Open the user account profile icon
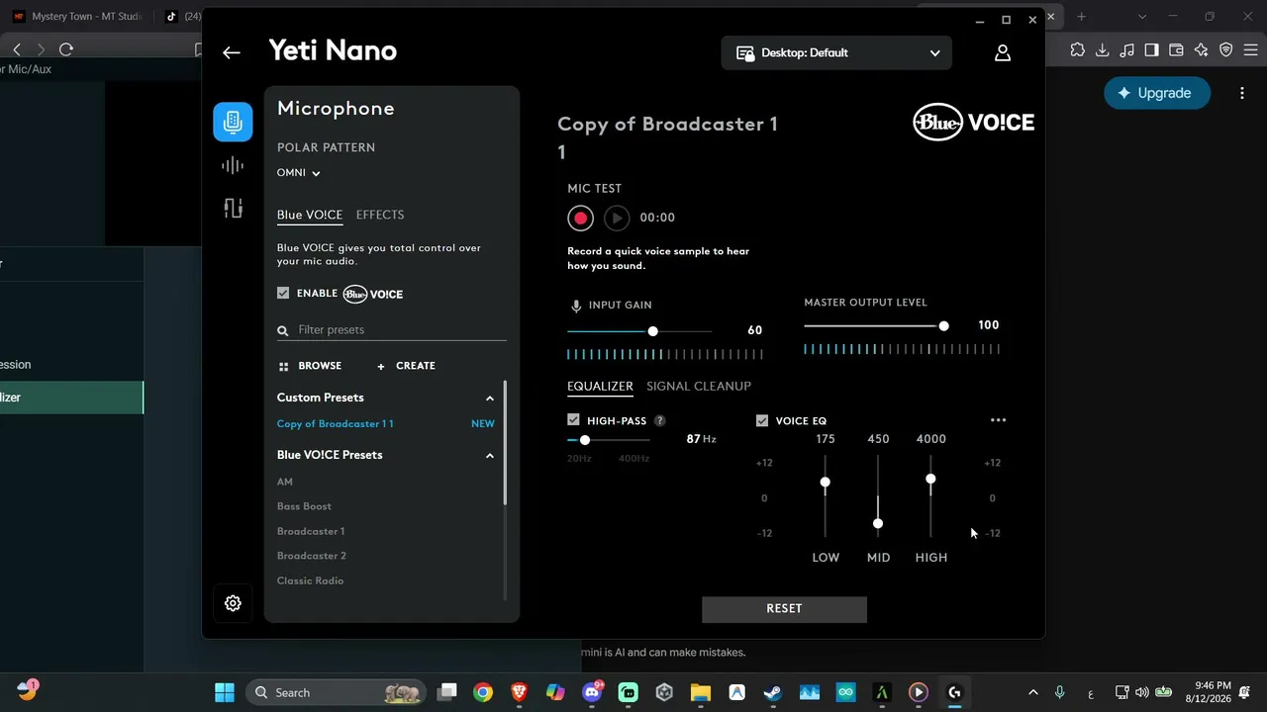 [x=1003, y=52]
